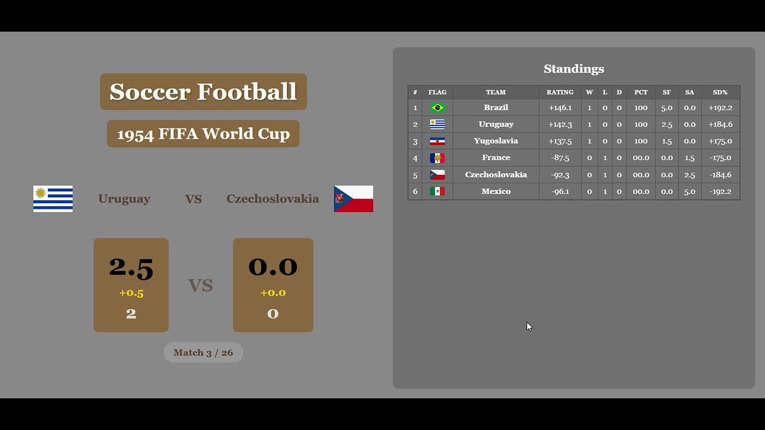Viewport: 765px width, 430px height.
Task: Click the France flag in standings
Action: click(437, 158)
